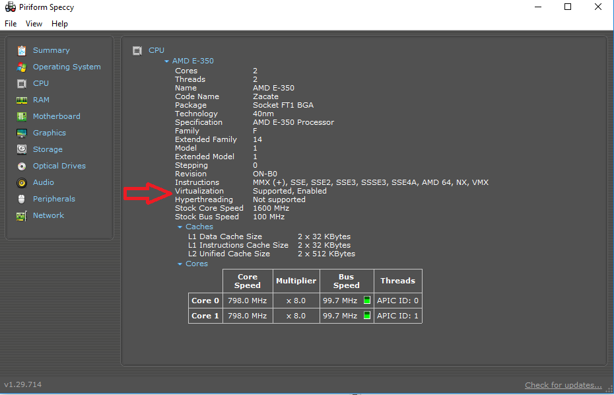This screenshot has width=614, height=395.
Task: Click the Operating System Windows flag icon
Action: tap(22, 67)
